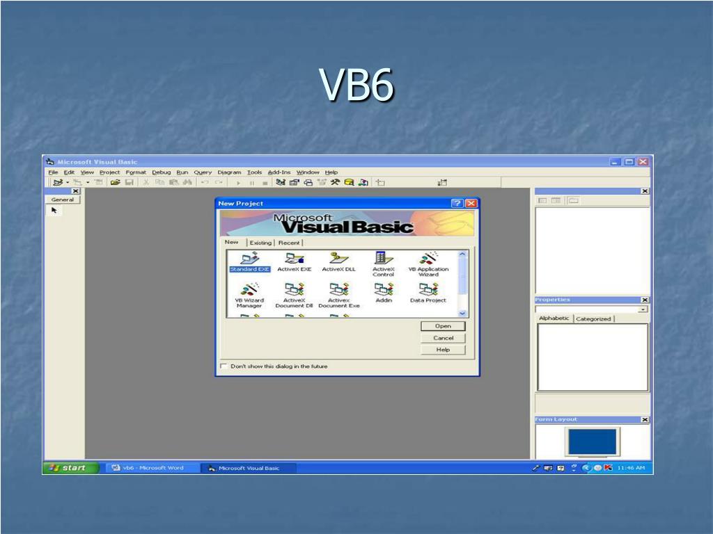Select the Addin project type
The height and width of the screenshot is (534, 713).
coord(384,293)
